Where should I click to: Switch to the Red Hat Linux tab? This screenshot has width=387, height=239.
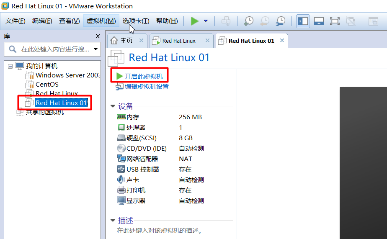(179, 41)
